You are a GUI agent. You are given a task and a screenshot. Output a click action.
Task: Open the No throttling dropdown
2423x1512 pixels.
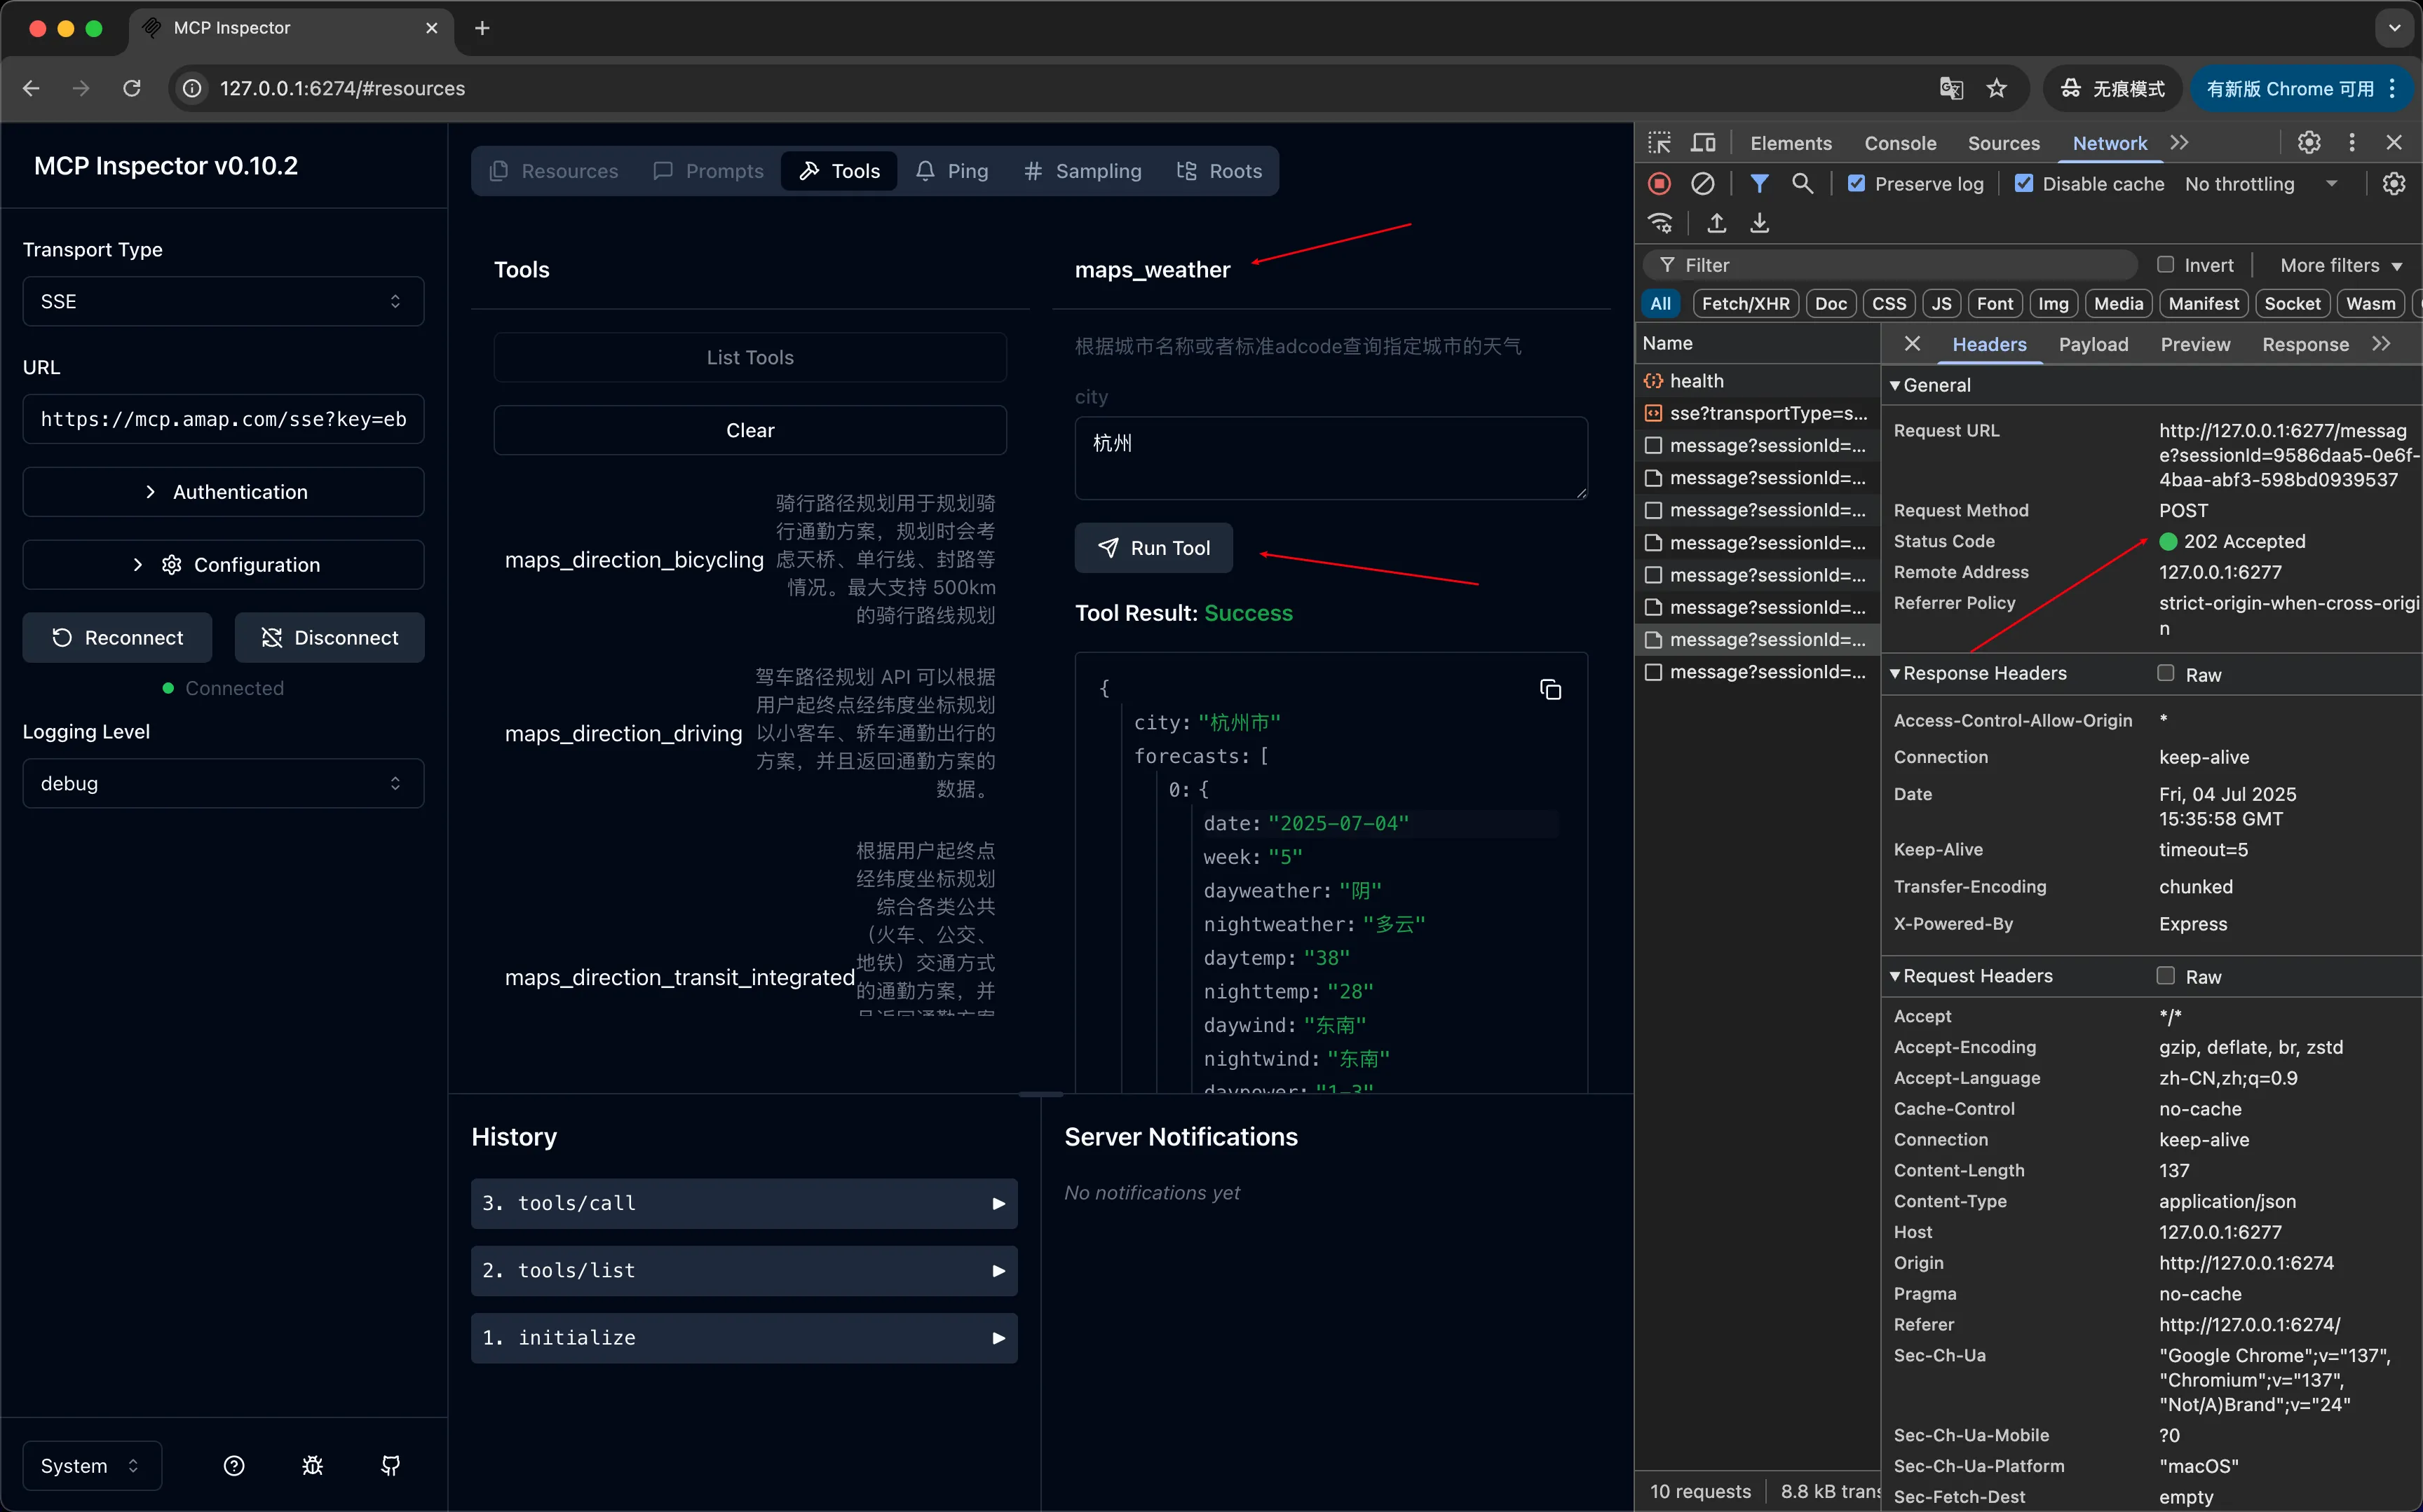tap(2261, 184)
